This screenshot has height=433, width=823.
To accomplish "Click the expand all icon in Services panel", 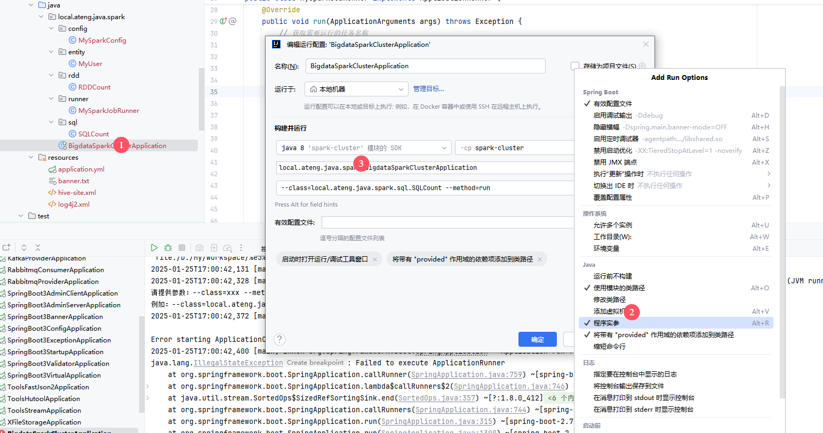I will [24, 248].
